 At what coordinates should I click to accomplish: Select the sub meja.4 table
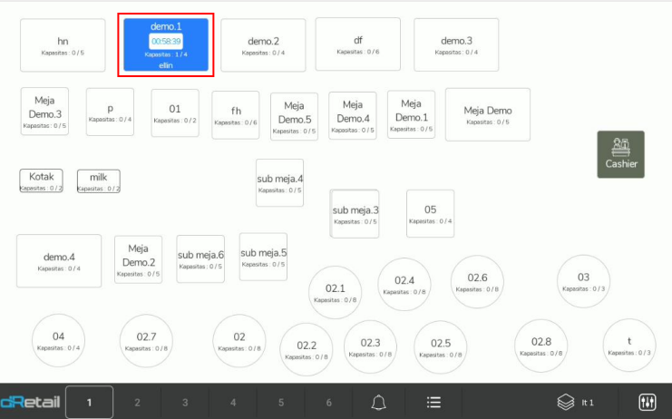279,183
